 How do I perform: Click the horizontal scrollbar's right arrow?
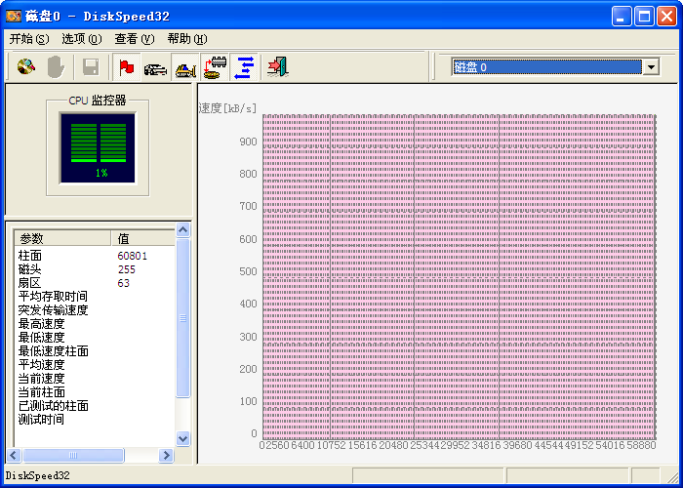[x=166, y=455]
